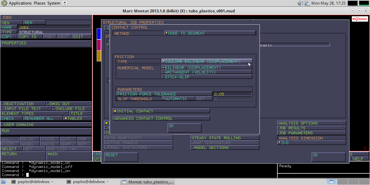Open the network connection icon in top panel
The image size is (370, 185).
307,3
